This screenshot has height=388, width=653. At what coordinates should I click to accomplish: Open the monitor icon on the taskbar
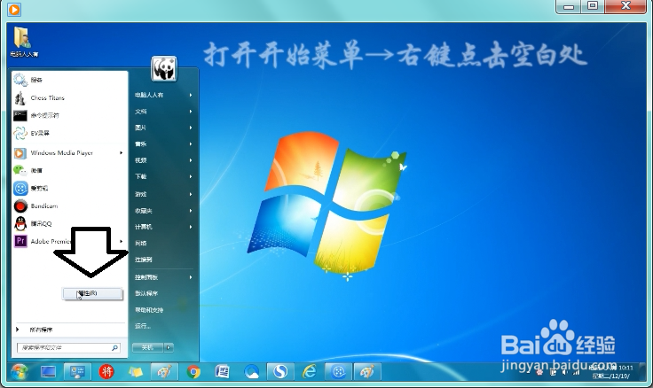pyautogui.click(x=48, y=371)
